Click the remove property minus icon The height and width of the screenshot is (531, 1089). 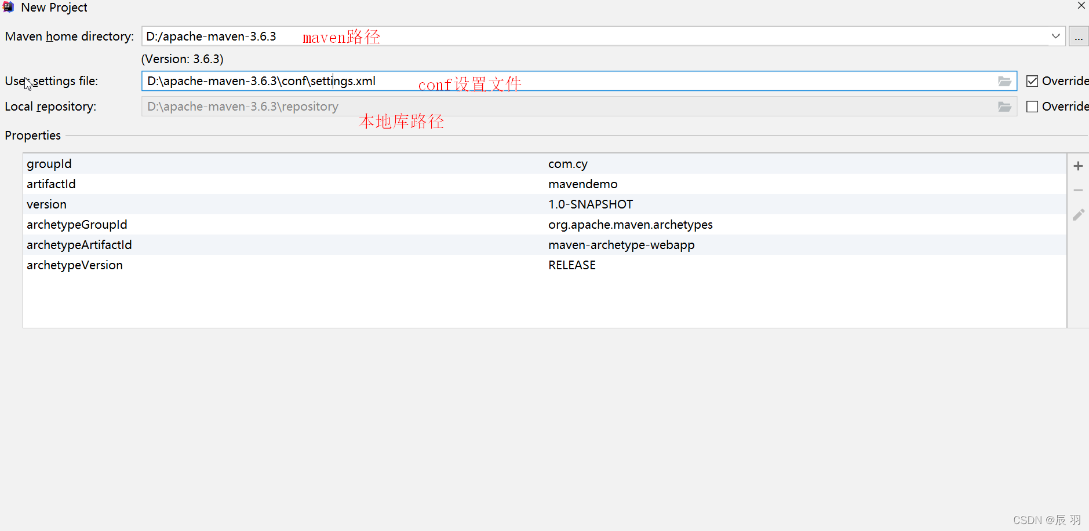[x=1078, y=191]
